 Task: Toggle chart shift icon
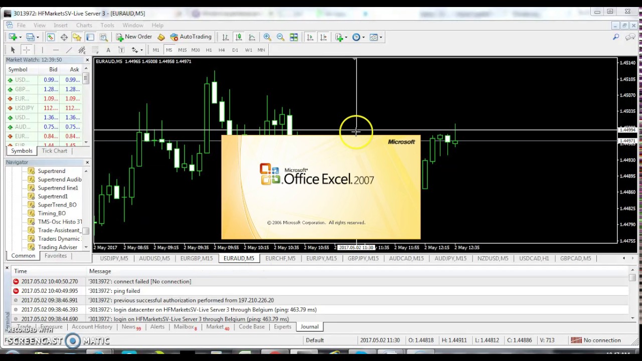(x=324, y=37)
